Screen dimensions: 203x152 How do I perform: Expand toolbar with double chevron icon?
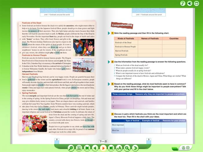(x=135, y=148)
